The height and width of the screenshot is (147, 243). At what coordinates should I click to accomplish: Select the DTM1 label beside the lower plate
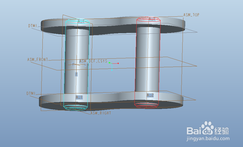(x=31, y=93)
